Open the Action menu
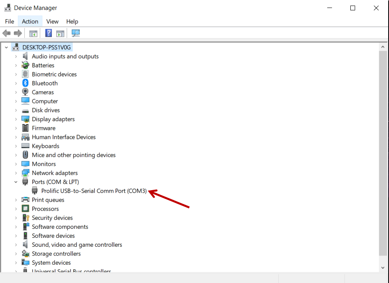 [30, 22]
